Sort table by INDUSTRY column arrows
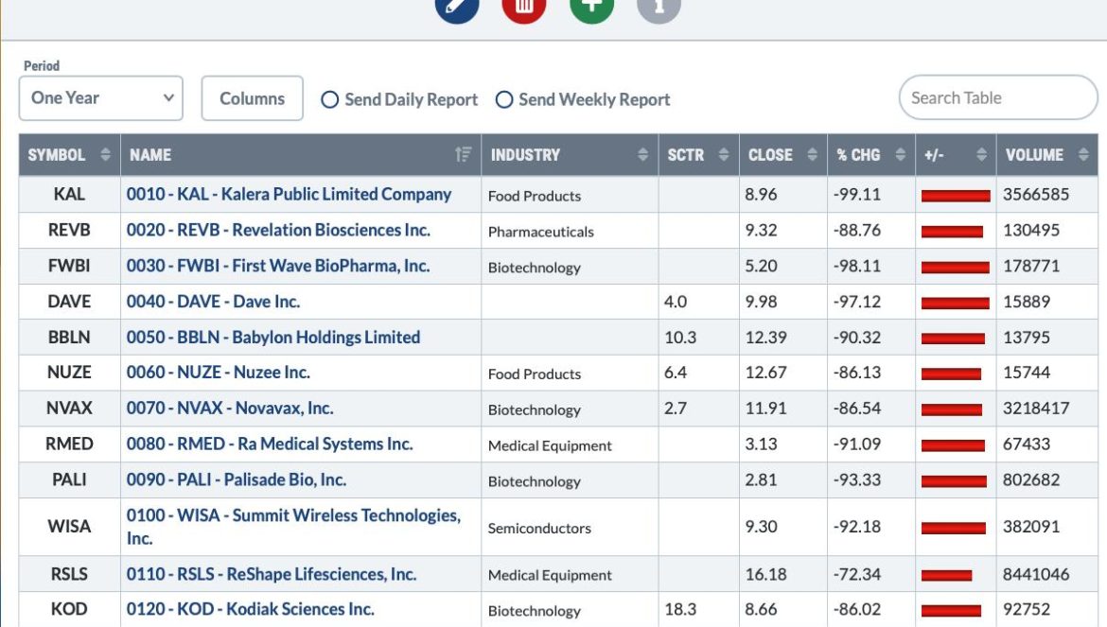The width and height of the screenshot is (1107, 627). [x=642, y=154]
